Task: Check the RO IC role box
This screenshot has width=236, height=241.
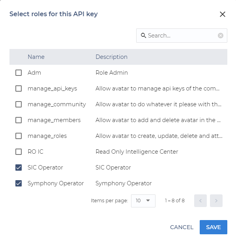Action: click(19, 152)
